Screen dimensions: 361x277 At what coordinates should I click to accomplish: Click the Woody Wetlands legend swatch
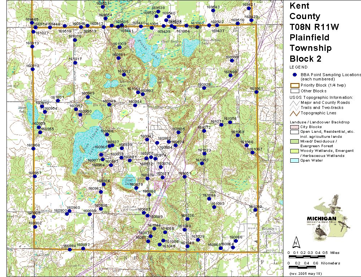[x=295, y=151]
